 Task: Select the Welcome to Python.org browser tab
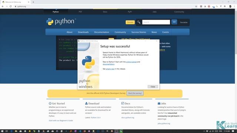tap(16, 2)
